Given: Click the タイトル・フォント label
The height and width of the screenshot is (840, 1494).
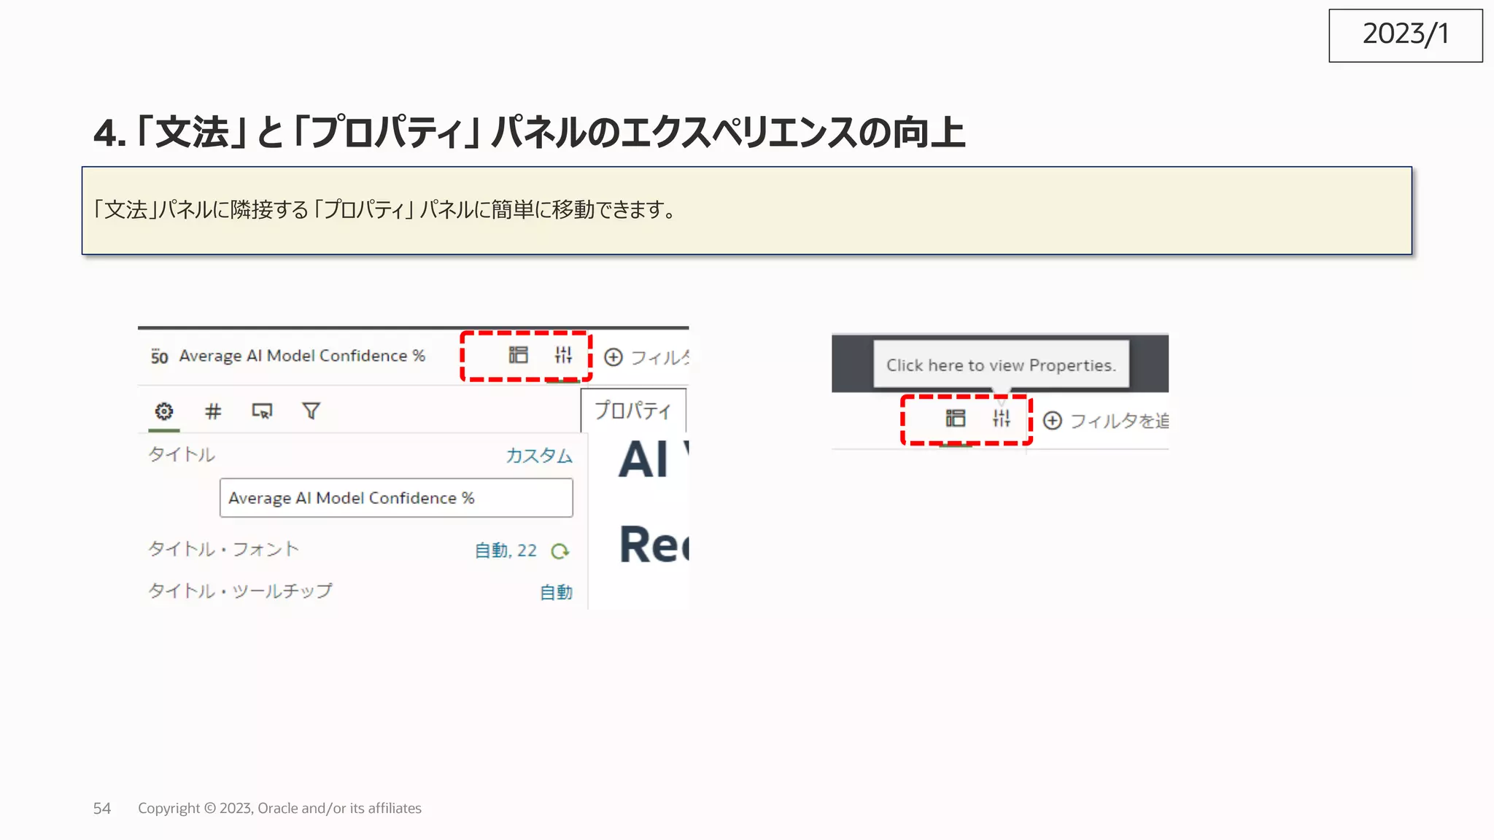Looking at the screenshot, I should click(x=224, y=549).
